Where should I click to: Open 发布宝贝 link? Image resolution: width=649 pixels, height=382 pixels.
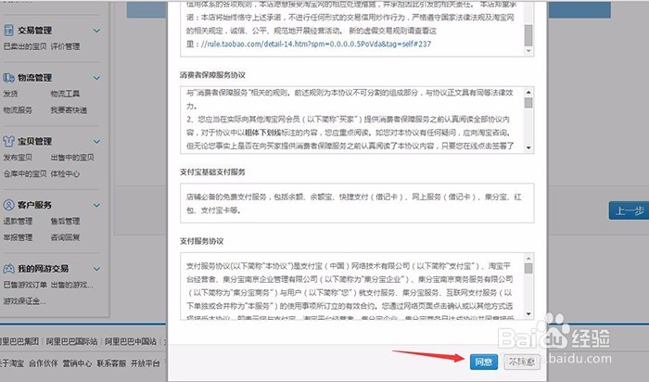tap(18, 158)
